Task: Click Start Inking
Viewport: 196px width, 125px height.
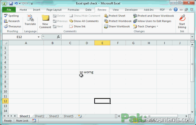Action: [x=182, y=21]
